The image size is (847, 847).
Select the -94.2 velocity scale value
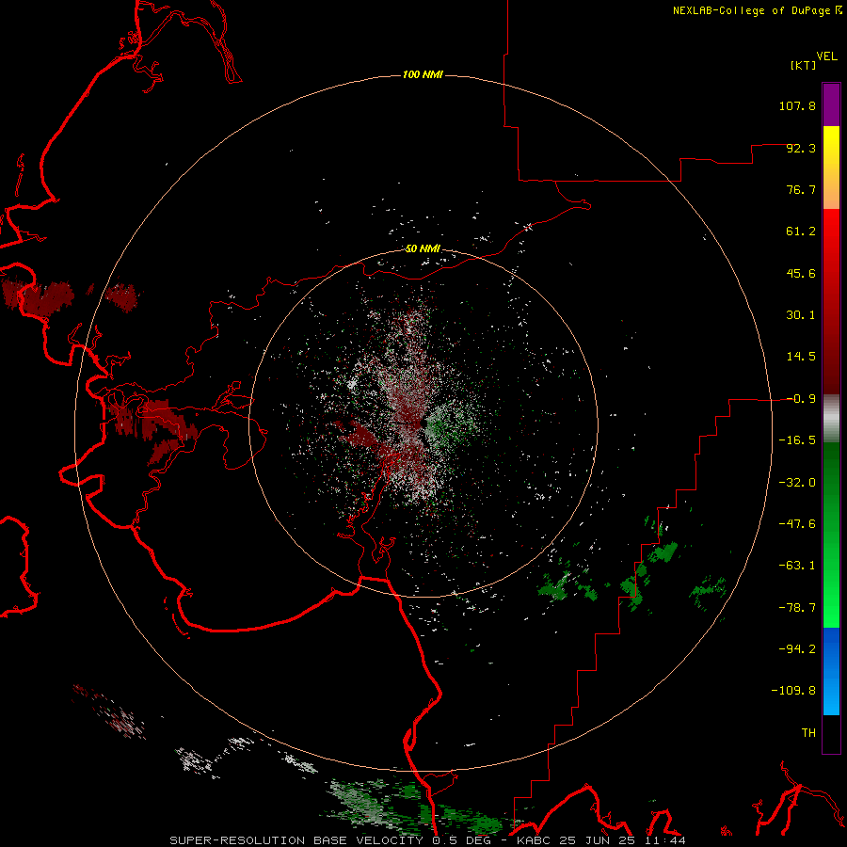coord(797,648)
